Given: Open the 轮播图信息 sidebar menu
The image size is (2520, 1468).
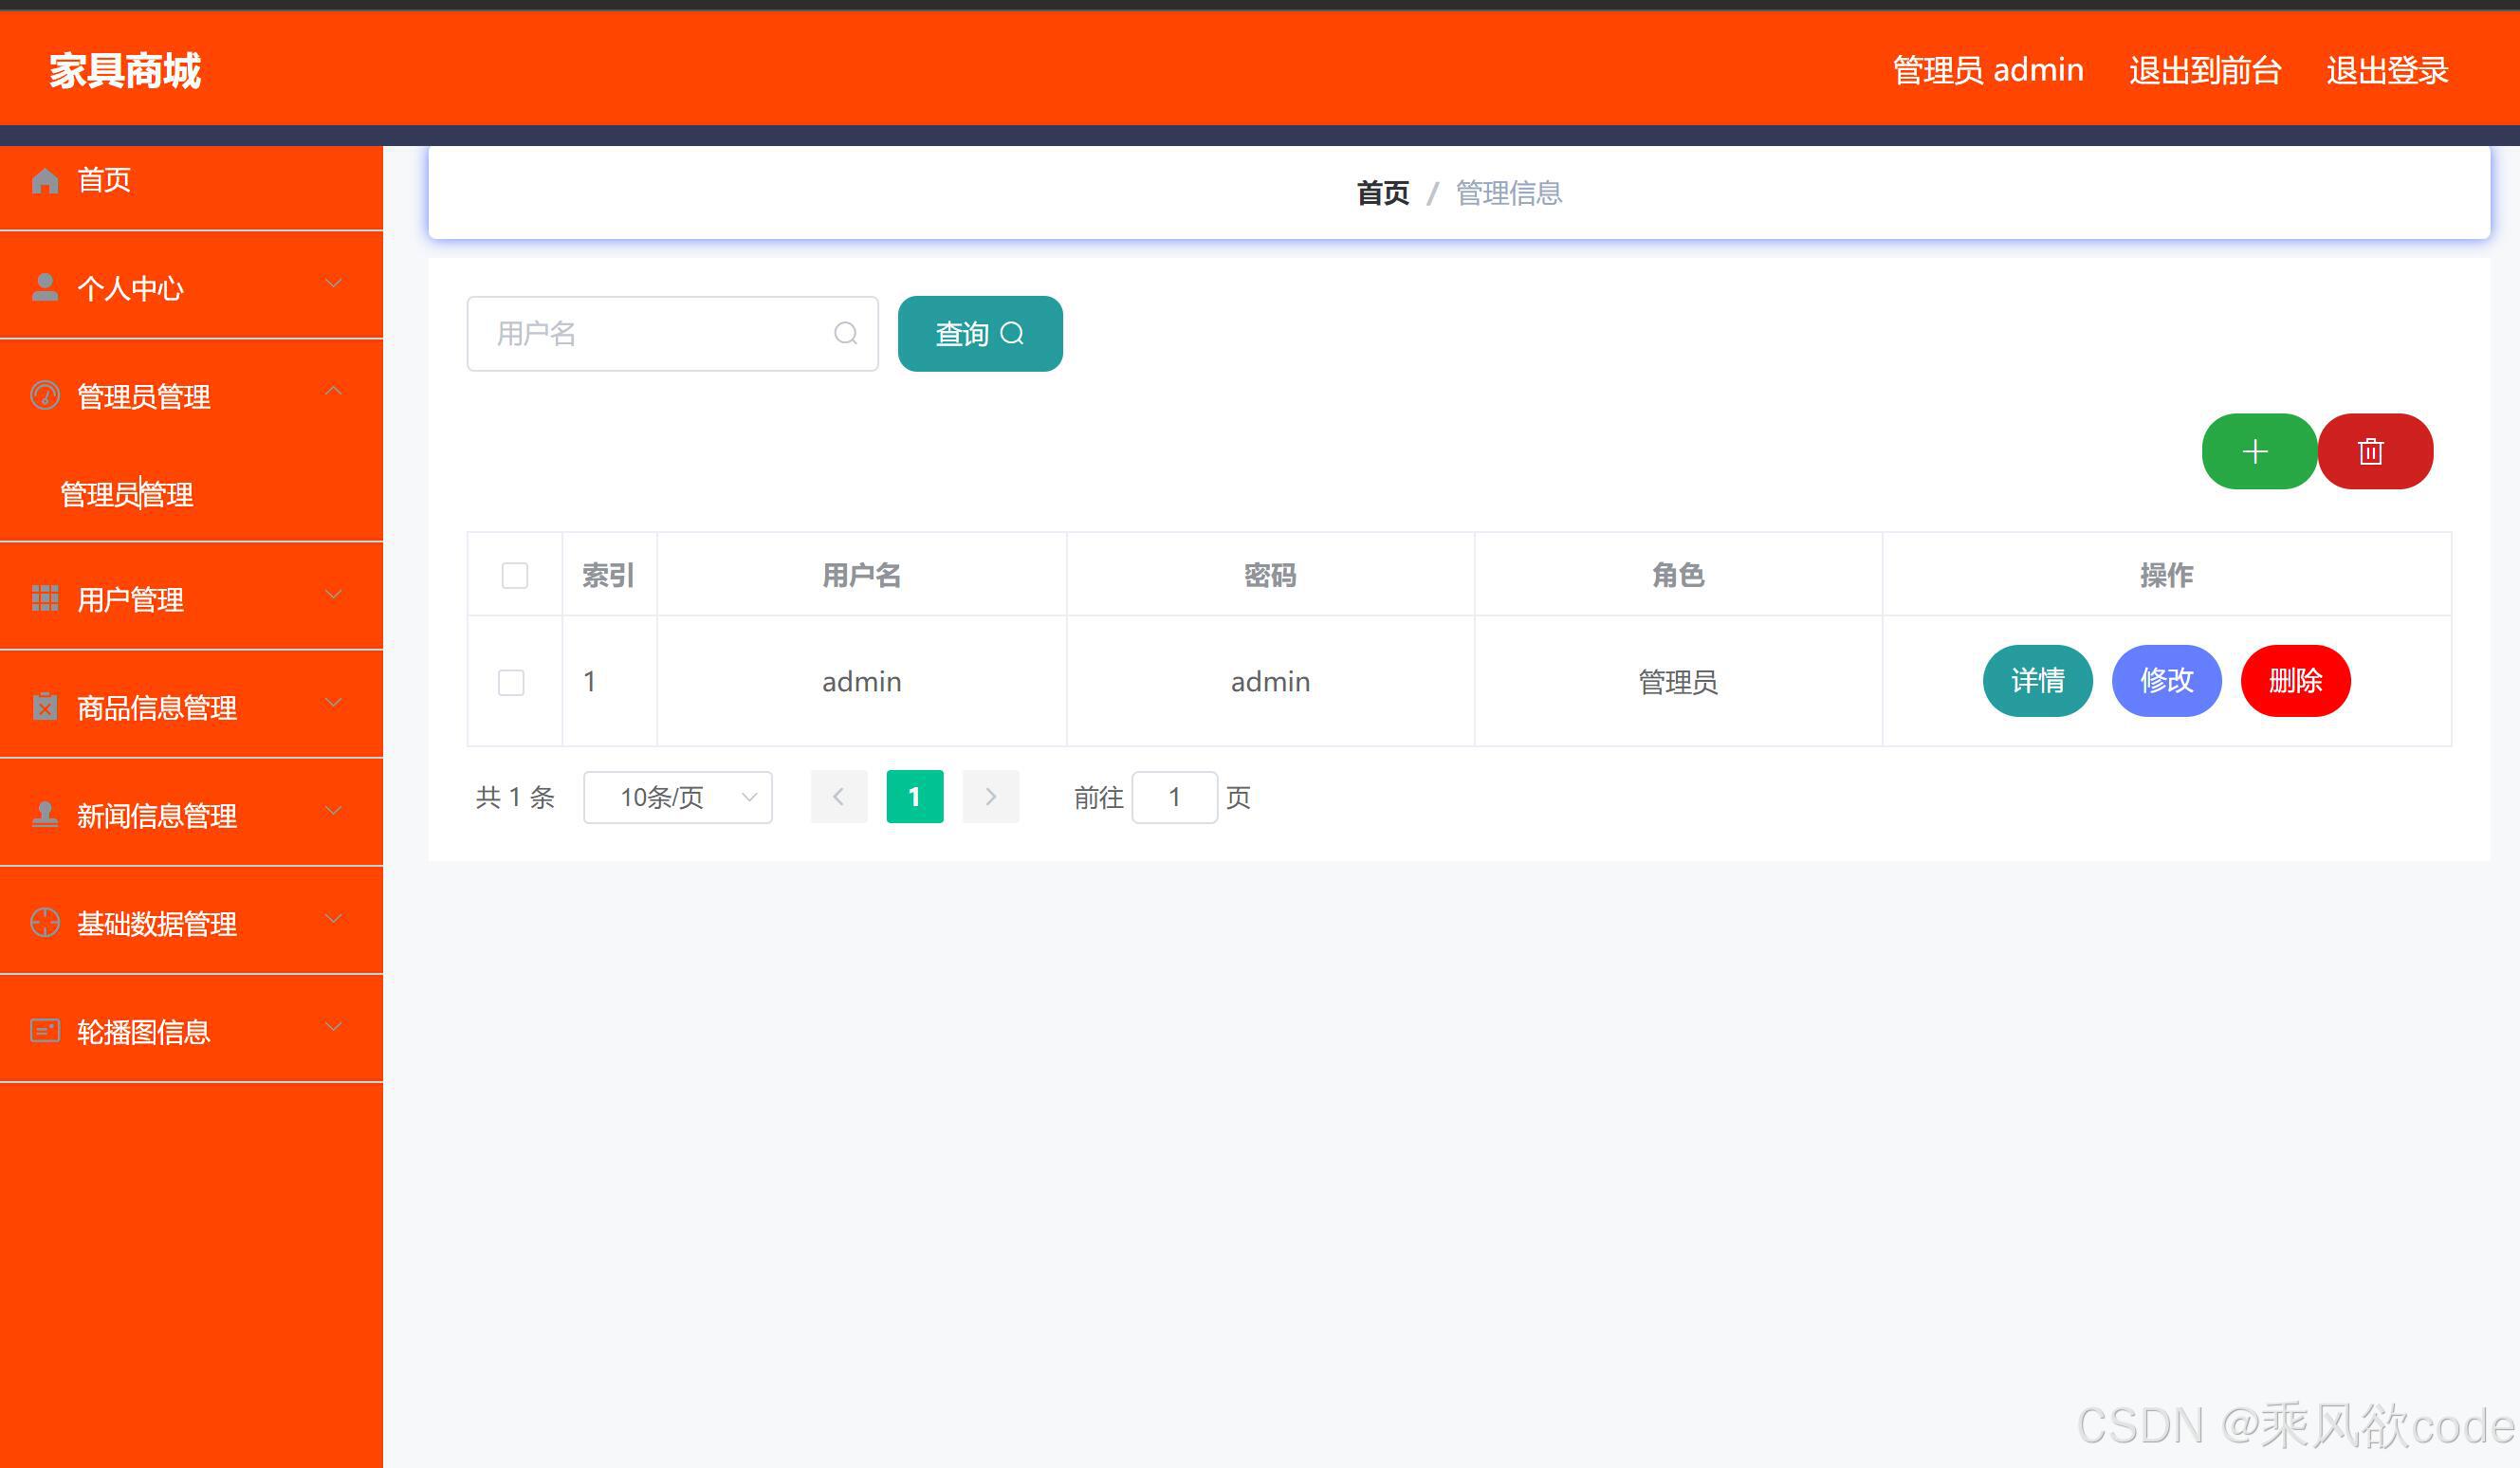Looking at the screenshot, I should tap(143, 1031).
